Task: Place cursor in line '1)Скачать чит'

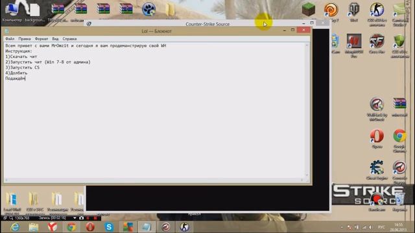Action: pyautogui.click(x=21, y=56)
